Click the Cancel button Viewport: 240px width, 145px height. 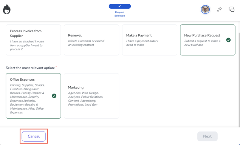[x=34, y=136]
